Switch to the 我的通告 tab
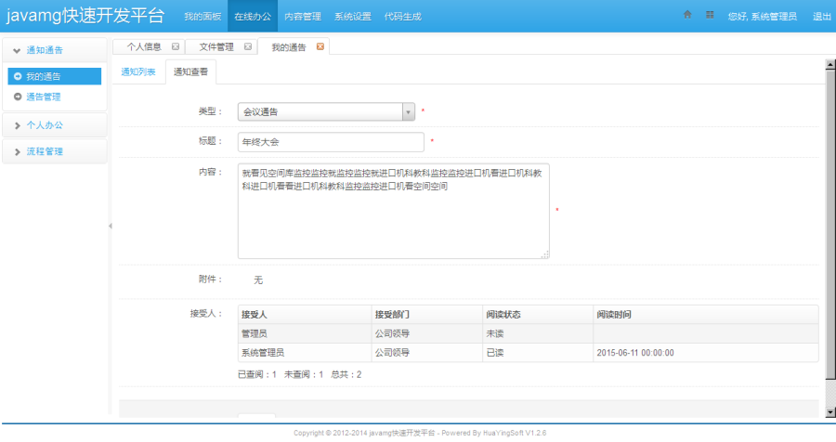The image size is (836, 442). (x=289, y=47)
